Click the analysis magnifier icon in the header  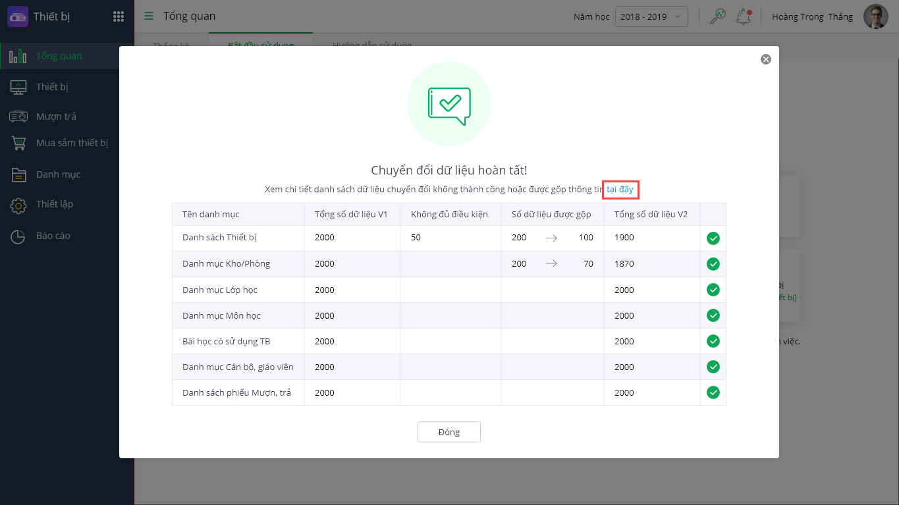(717, 16)
